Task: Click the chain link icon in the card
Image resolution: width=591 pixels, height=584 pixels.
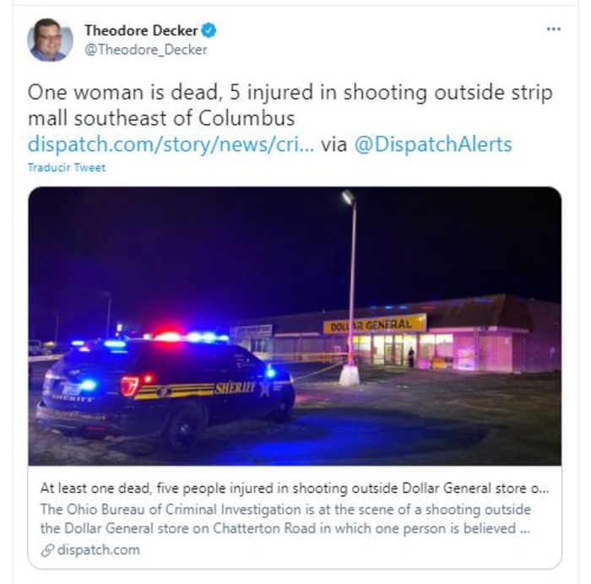Action: point(47,550)
